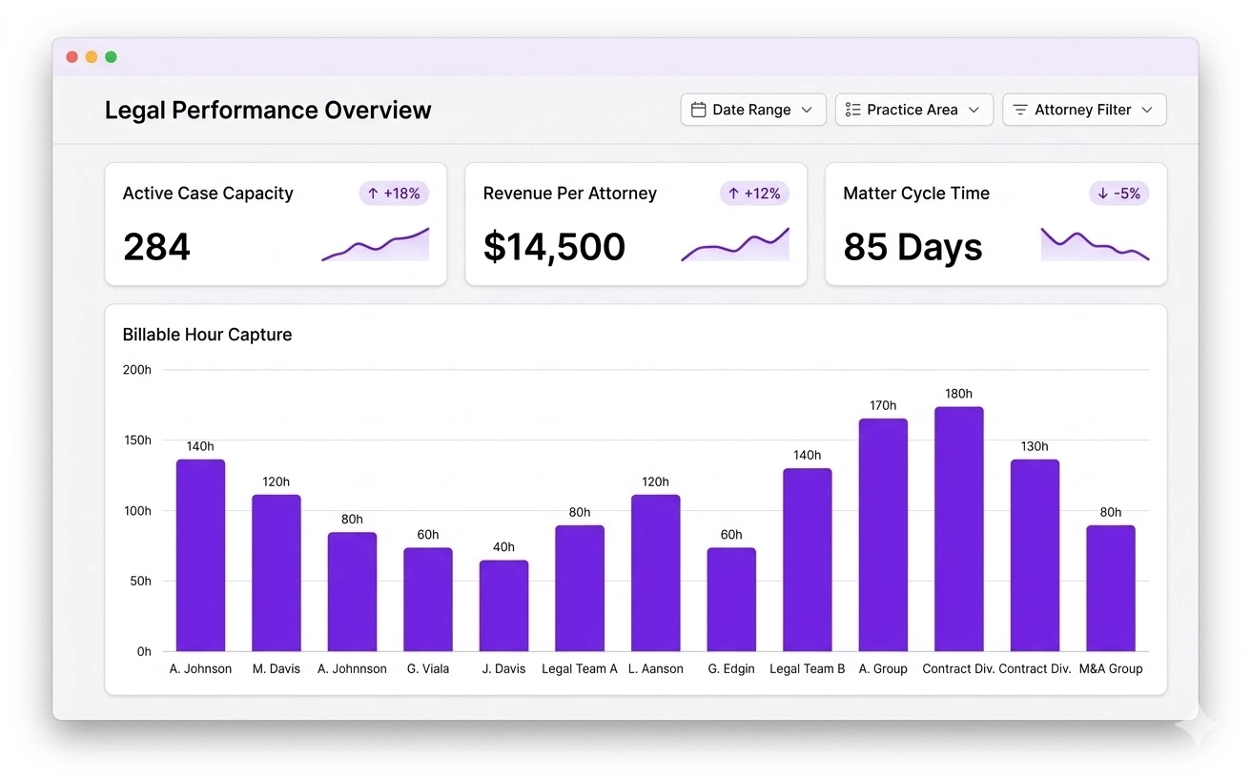Select the Revenue Per Attorney card title
This screenshot has height=778, width=1251.
(569, 194)
